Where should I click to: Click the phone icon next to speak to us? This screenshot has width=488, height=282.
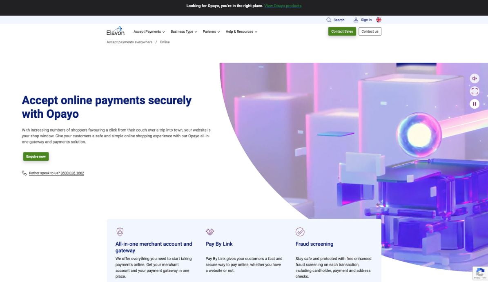point(24,172)
